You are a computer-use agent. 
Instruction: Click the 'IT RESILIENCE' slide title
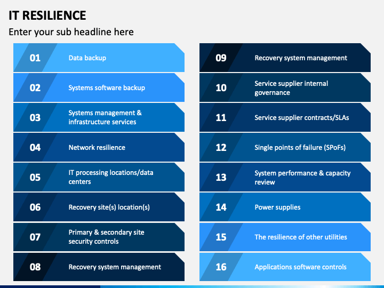47,15
